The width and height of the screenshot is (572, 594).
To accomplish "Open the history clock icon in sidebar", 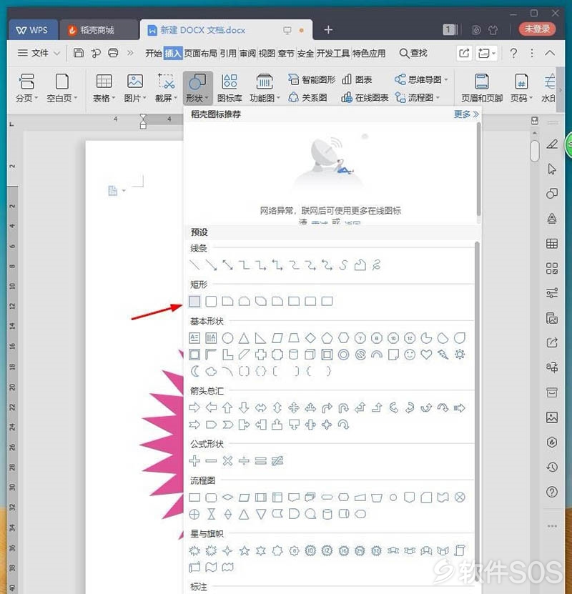I will click(552, 467).
